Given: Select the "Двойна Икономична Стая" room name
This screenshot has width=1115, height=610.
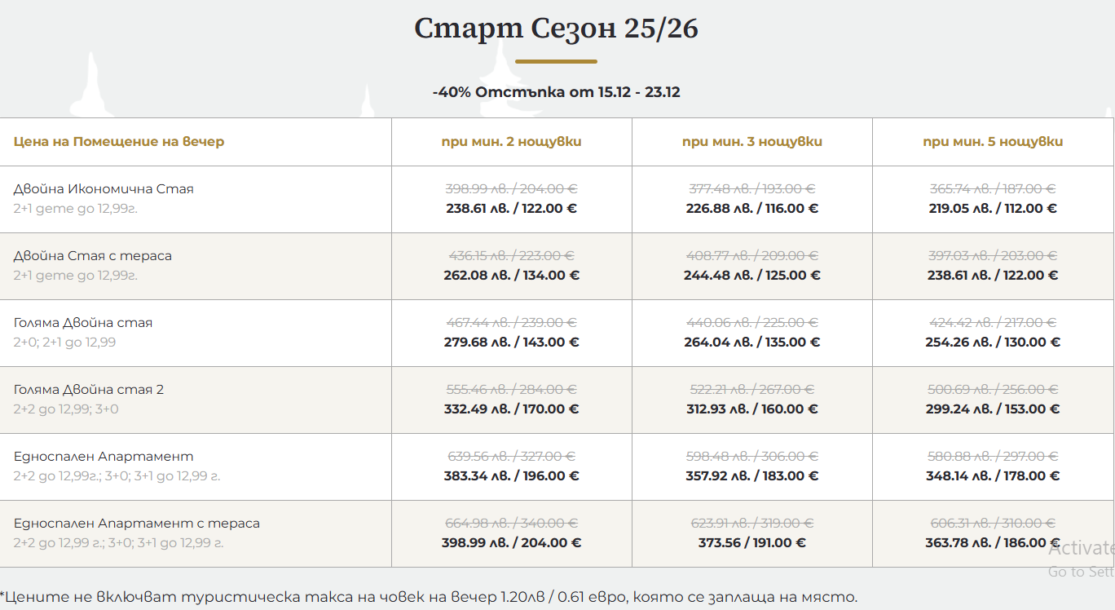Looking at the screenshot, I should tap(104, 189).
